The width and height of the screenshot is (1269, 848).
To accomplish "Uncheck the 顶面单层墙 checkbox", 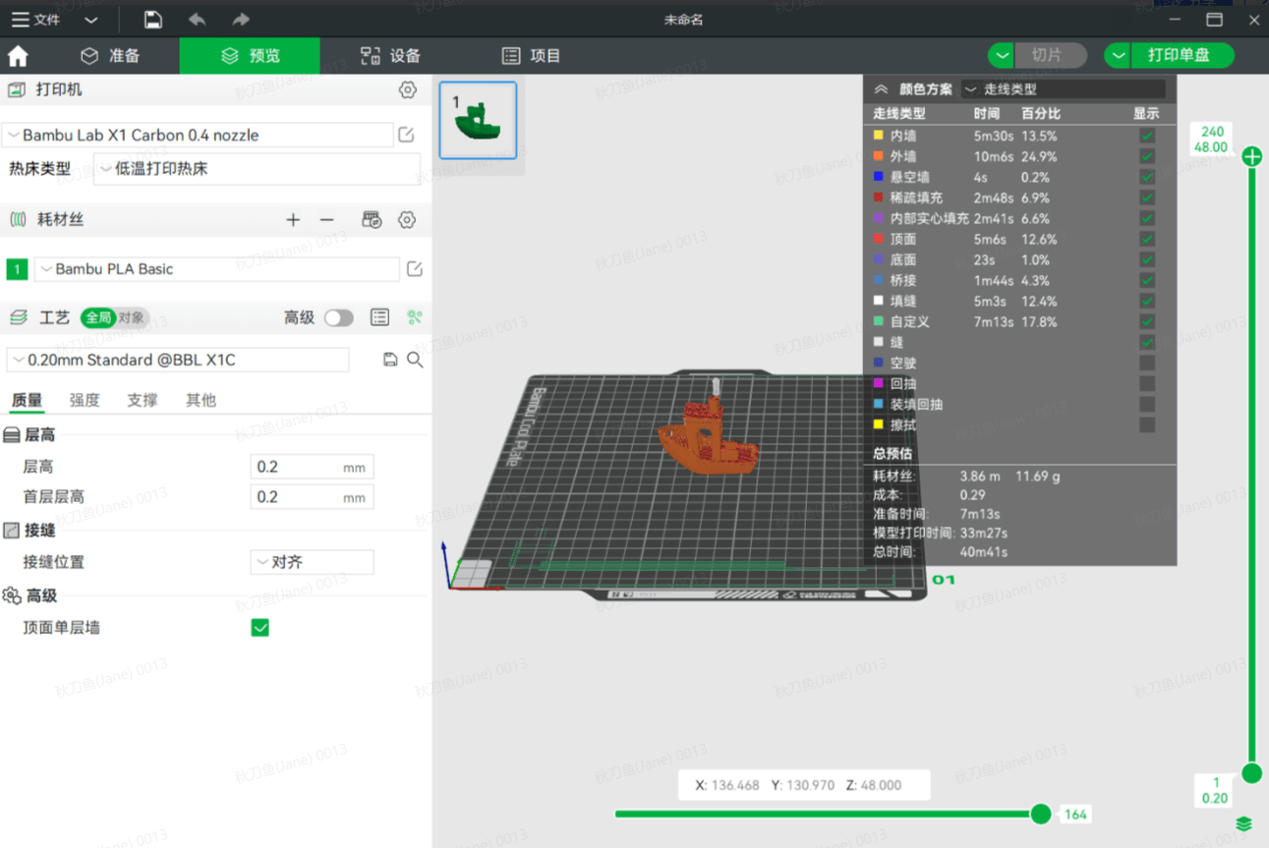I will click(x=260, y=626).
